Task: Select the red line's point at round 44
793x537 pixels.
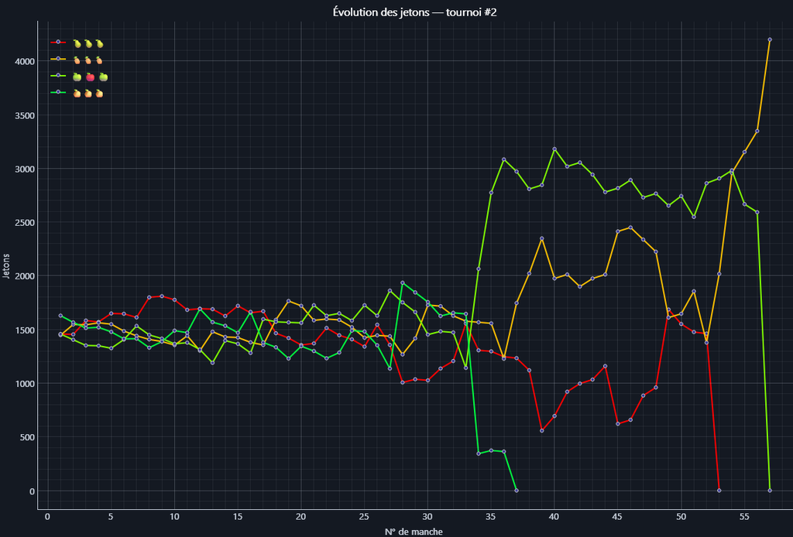Action: click(x=605, y=366)
